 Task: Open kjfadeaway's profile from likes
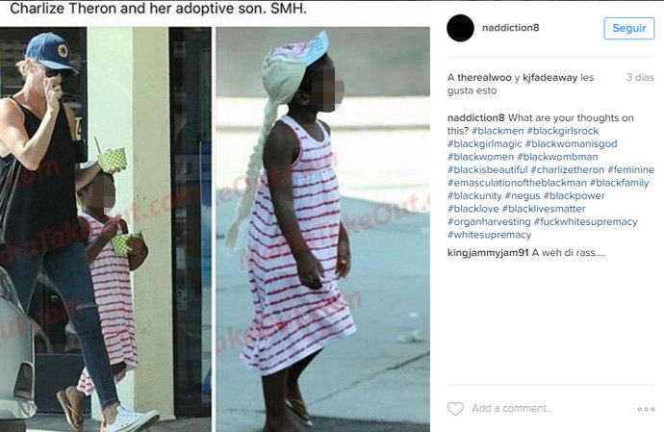pos(550,78)
